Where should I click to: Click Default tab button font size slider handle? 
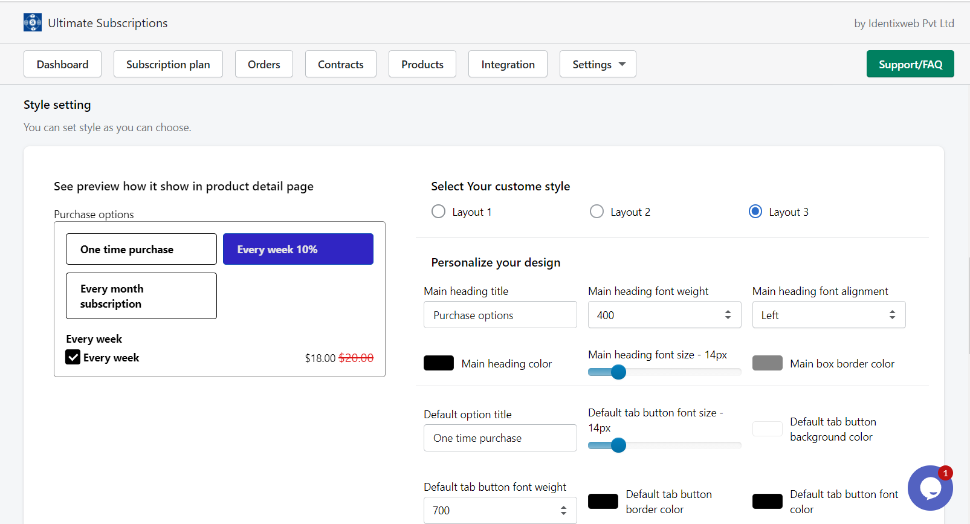pos(618,445)
